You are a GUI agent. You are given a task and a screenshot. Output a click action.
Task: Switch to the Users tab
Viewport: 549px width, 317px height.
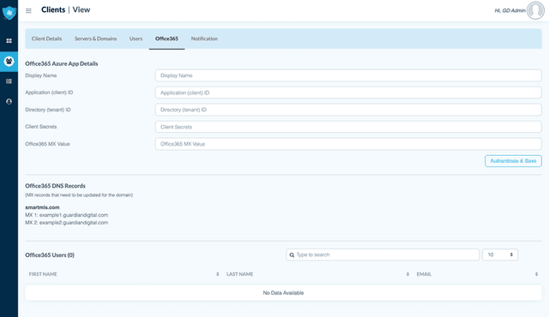click(x=136, y=39)
